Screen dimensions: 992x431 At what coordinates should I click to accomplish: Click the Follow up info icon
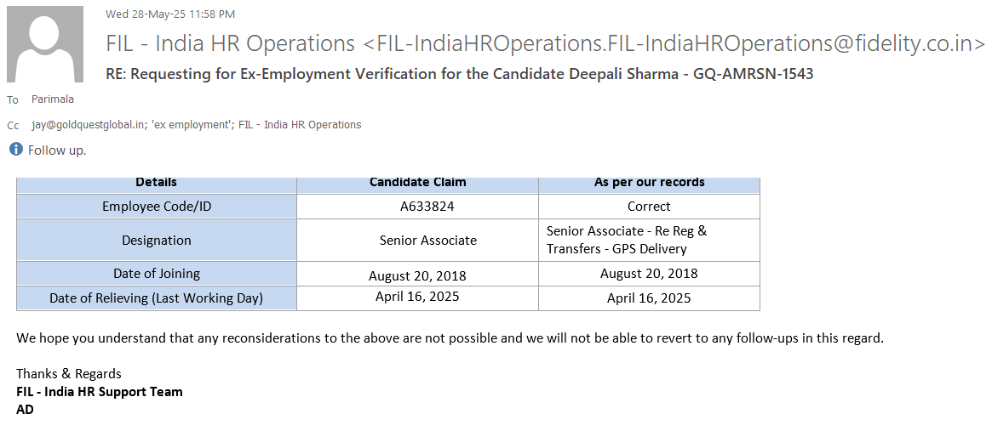click(16, 150)
